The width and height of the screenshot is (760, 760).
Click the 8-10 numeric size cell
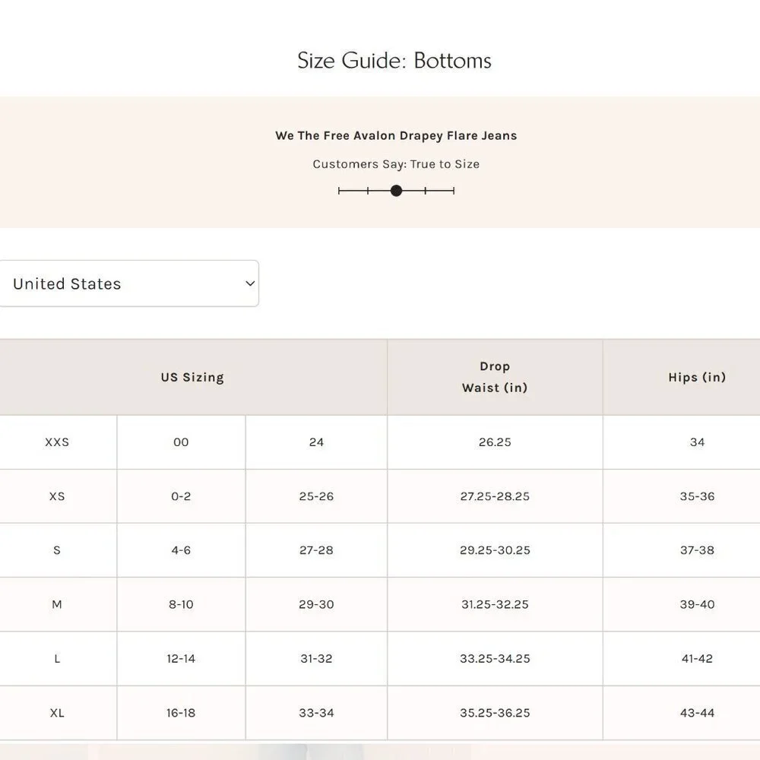coord(182,604)
